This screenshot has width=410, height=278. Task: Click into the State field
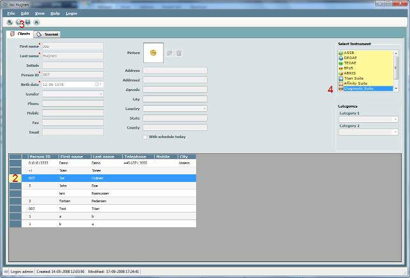click(x=175, y=118)
